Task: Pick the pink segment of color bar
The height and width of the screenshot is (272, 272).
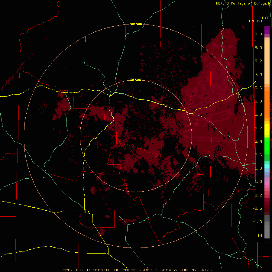Action: click(x=267, y=183)
